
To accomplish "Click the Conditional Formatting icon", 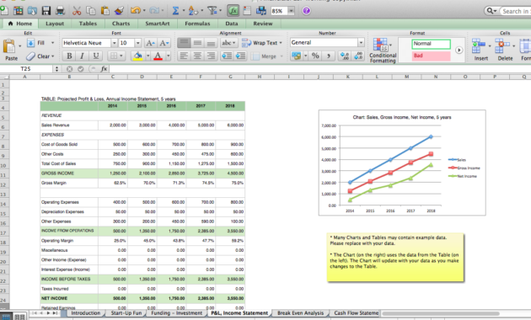I will point(383,50).
